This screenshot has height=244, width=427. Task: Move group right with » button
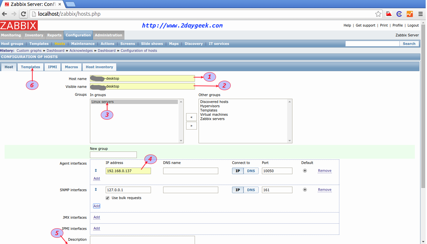[191, 126]
